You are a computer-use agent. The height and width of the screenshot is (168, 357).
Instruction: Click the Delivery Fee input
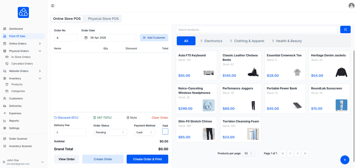pos(70,132)
